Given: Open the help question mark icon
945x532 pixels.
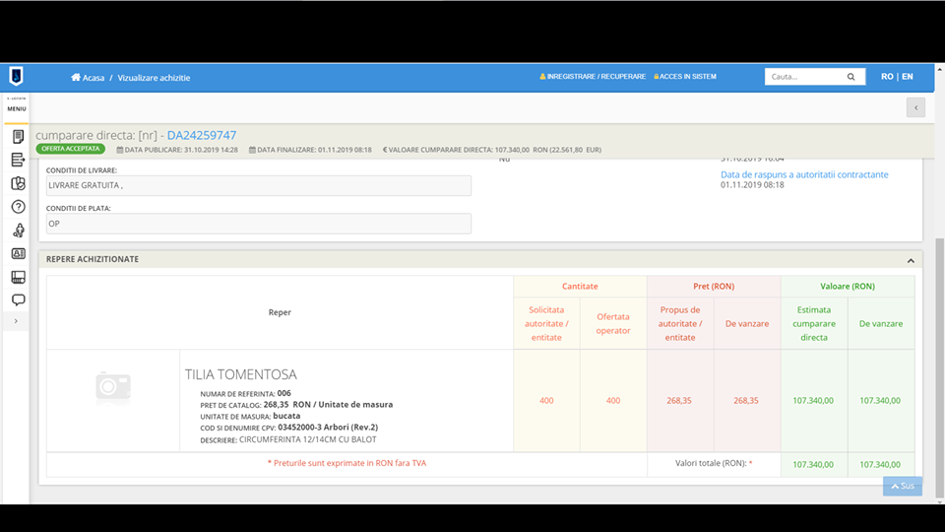Looking at the screenshot, I should pos(18,207).
